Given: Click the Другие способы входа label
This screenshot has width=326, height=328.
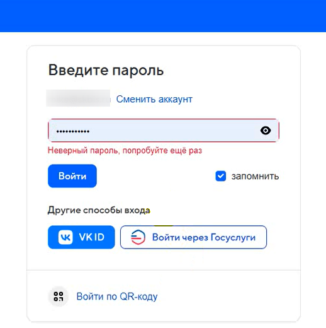Looking at the screenshot, I should (99, 210).
